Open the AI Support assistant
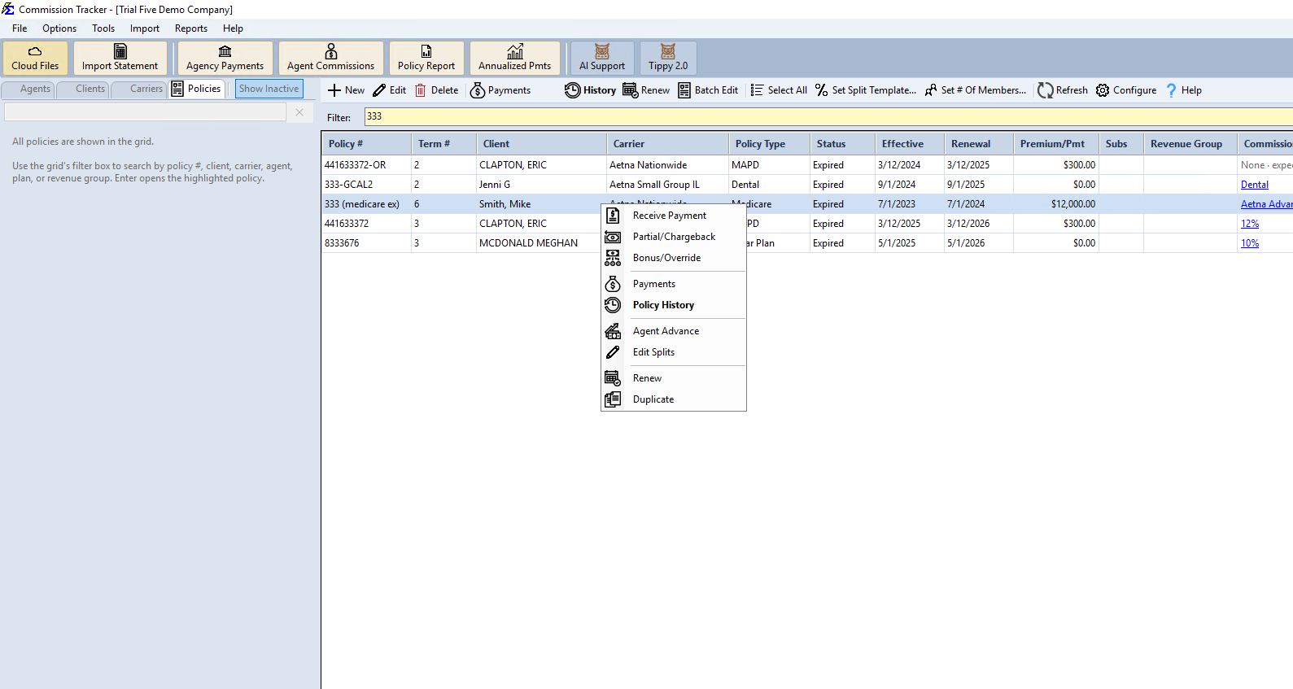The image size is (1293, 689). 602,59
